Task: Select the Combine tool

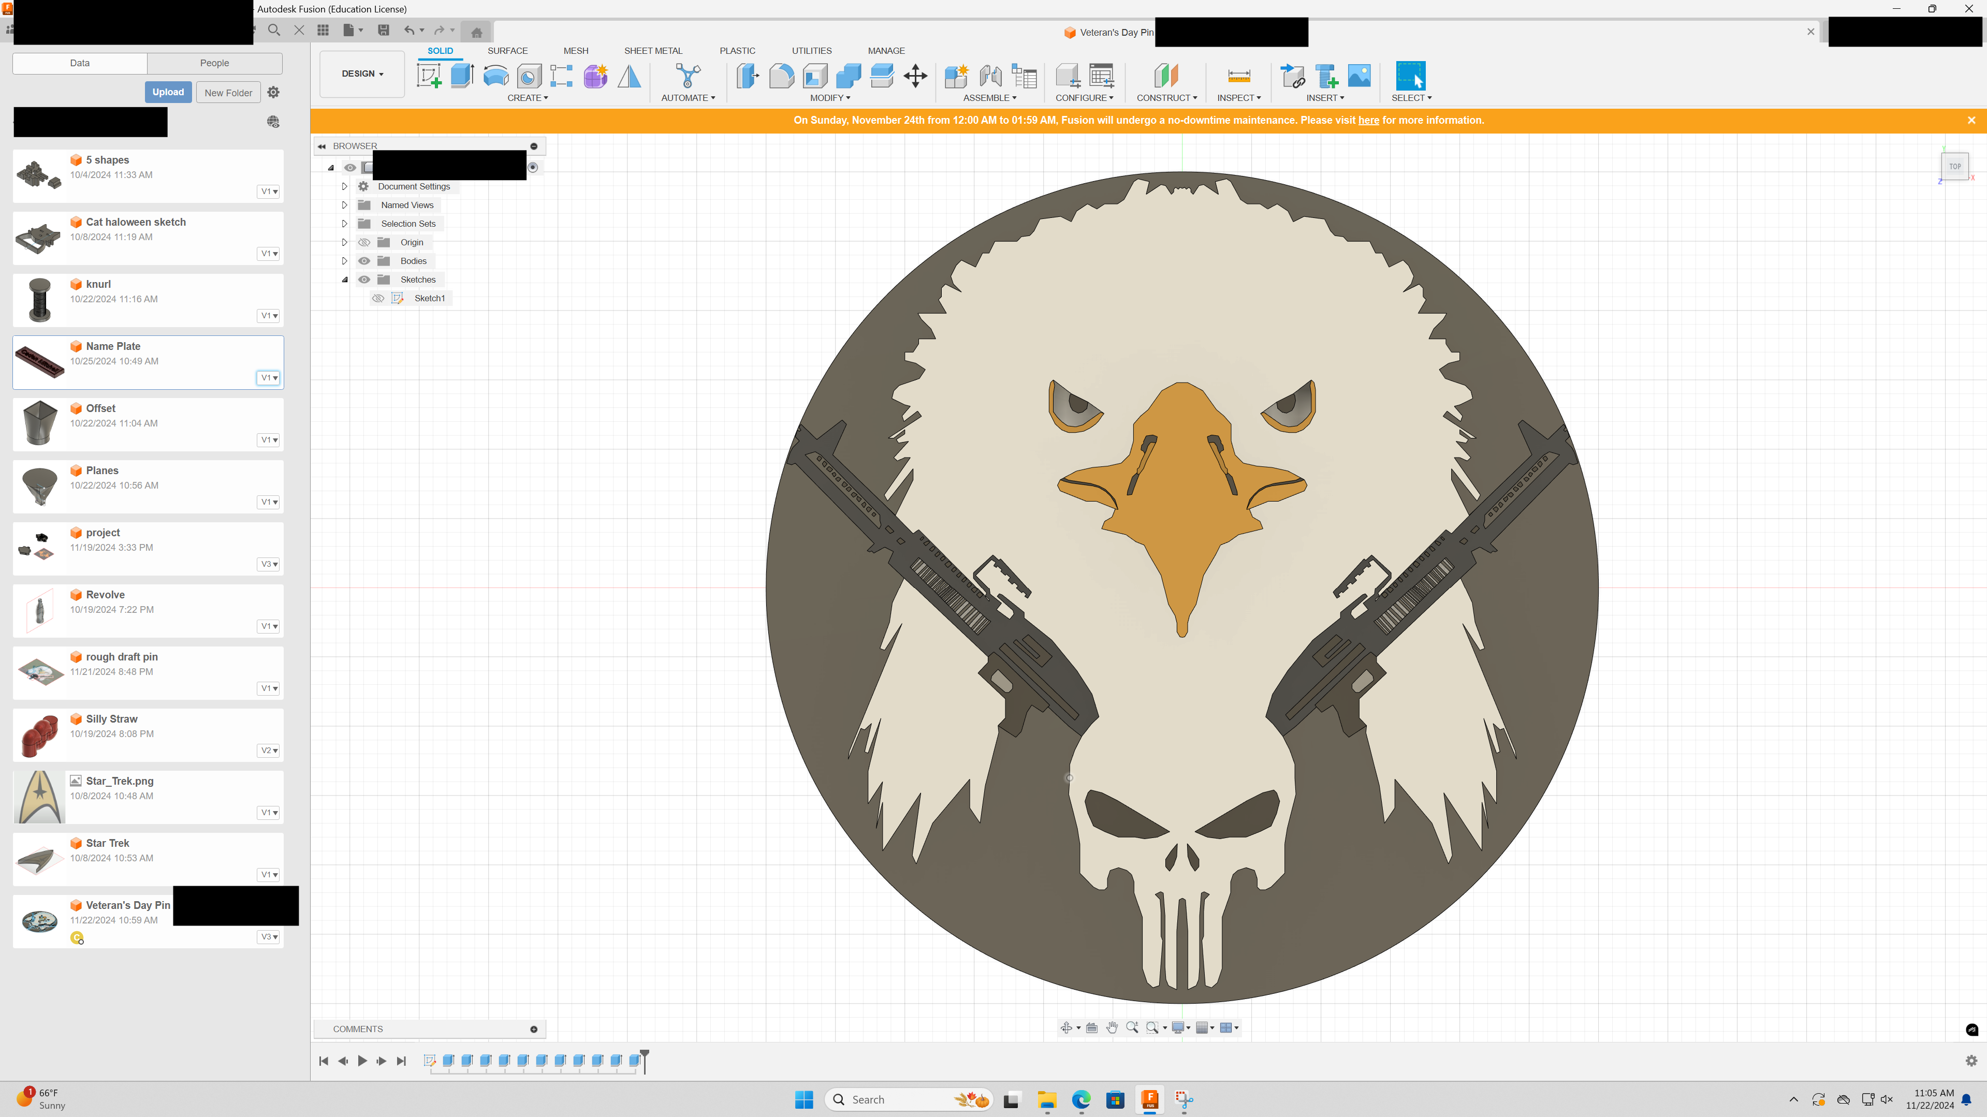Action: (849, 76)
